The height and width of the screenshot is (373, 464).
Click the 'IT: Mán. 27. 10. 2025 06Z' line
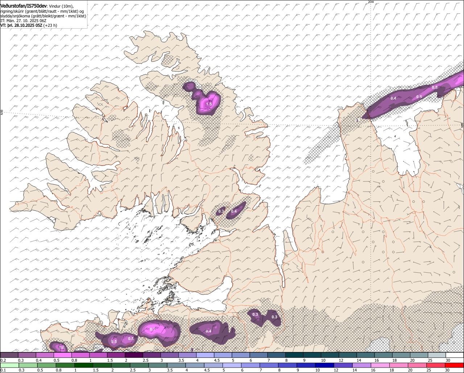click(x=23, y=21)
